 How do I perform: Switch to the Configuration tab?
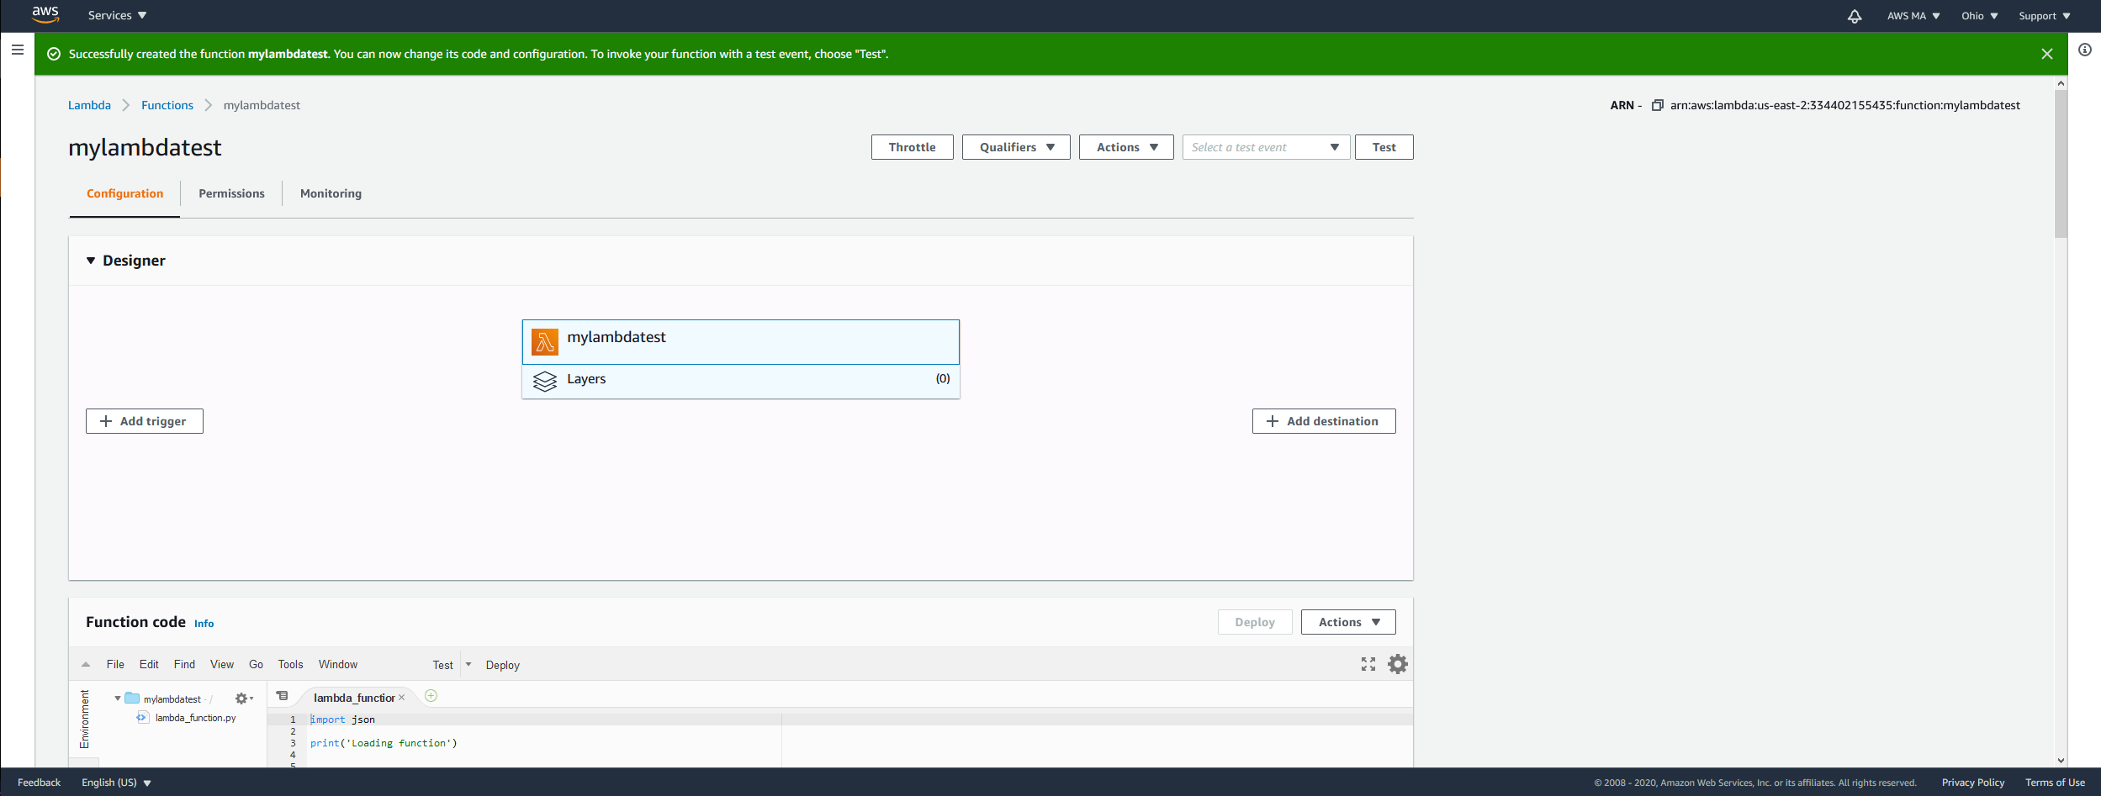[x=124, y=193]
